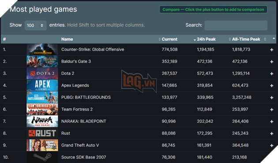Open the Apex Legends game page

[x=75, y=85]
